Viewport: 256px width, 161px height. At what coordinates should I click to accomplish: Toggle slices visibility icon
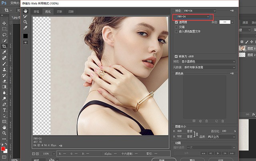click(26, 42)
